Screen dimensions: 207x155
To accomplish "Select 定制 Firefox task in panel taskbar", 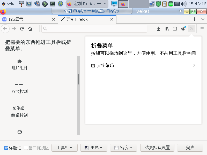I will click(x=87, y=4).
